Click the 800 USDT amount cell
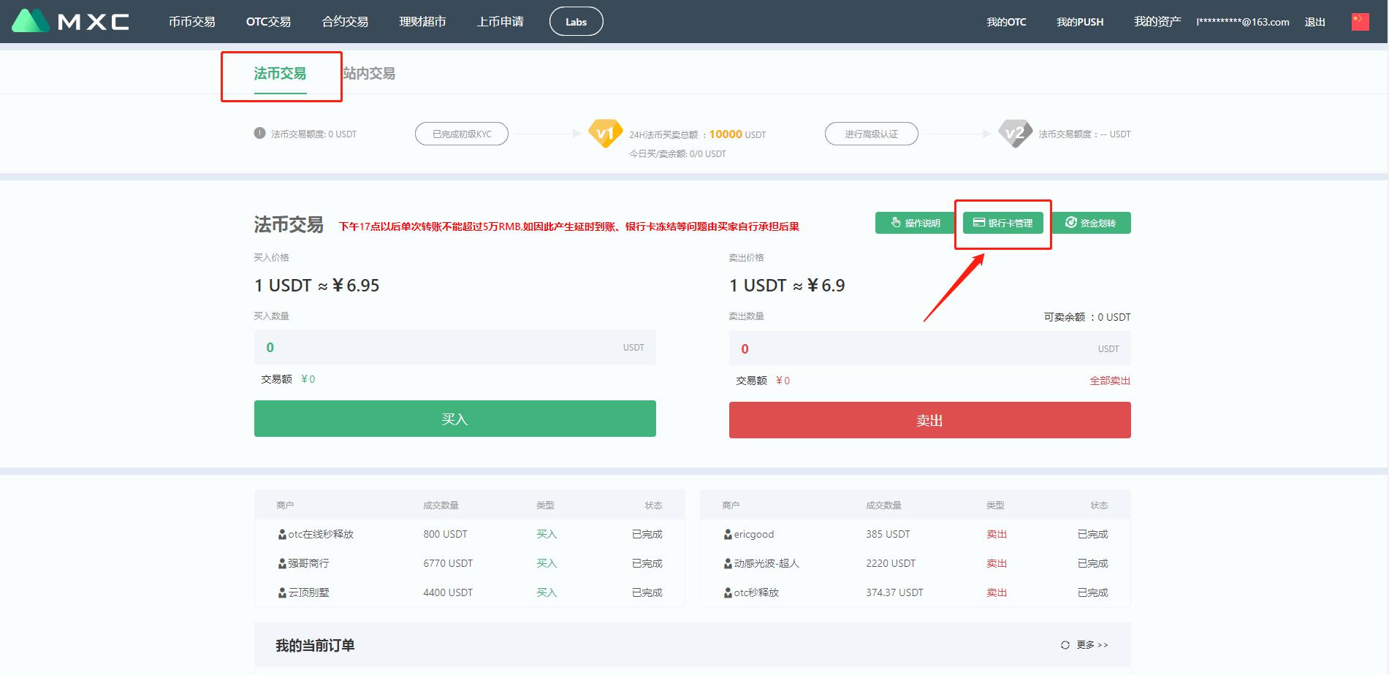 [x=445, y=534]
